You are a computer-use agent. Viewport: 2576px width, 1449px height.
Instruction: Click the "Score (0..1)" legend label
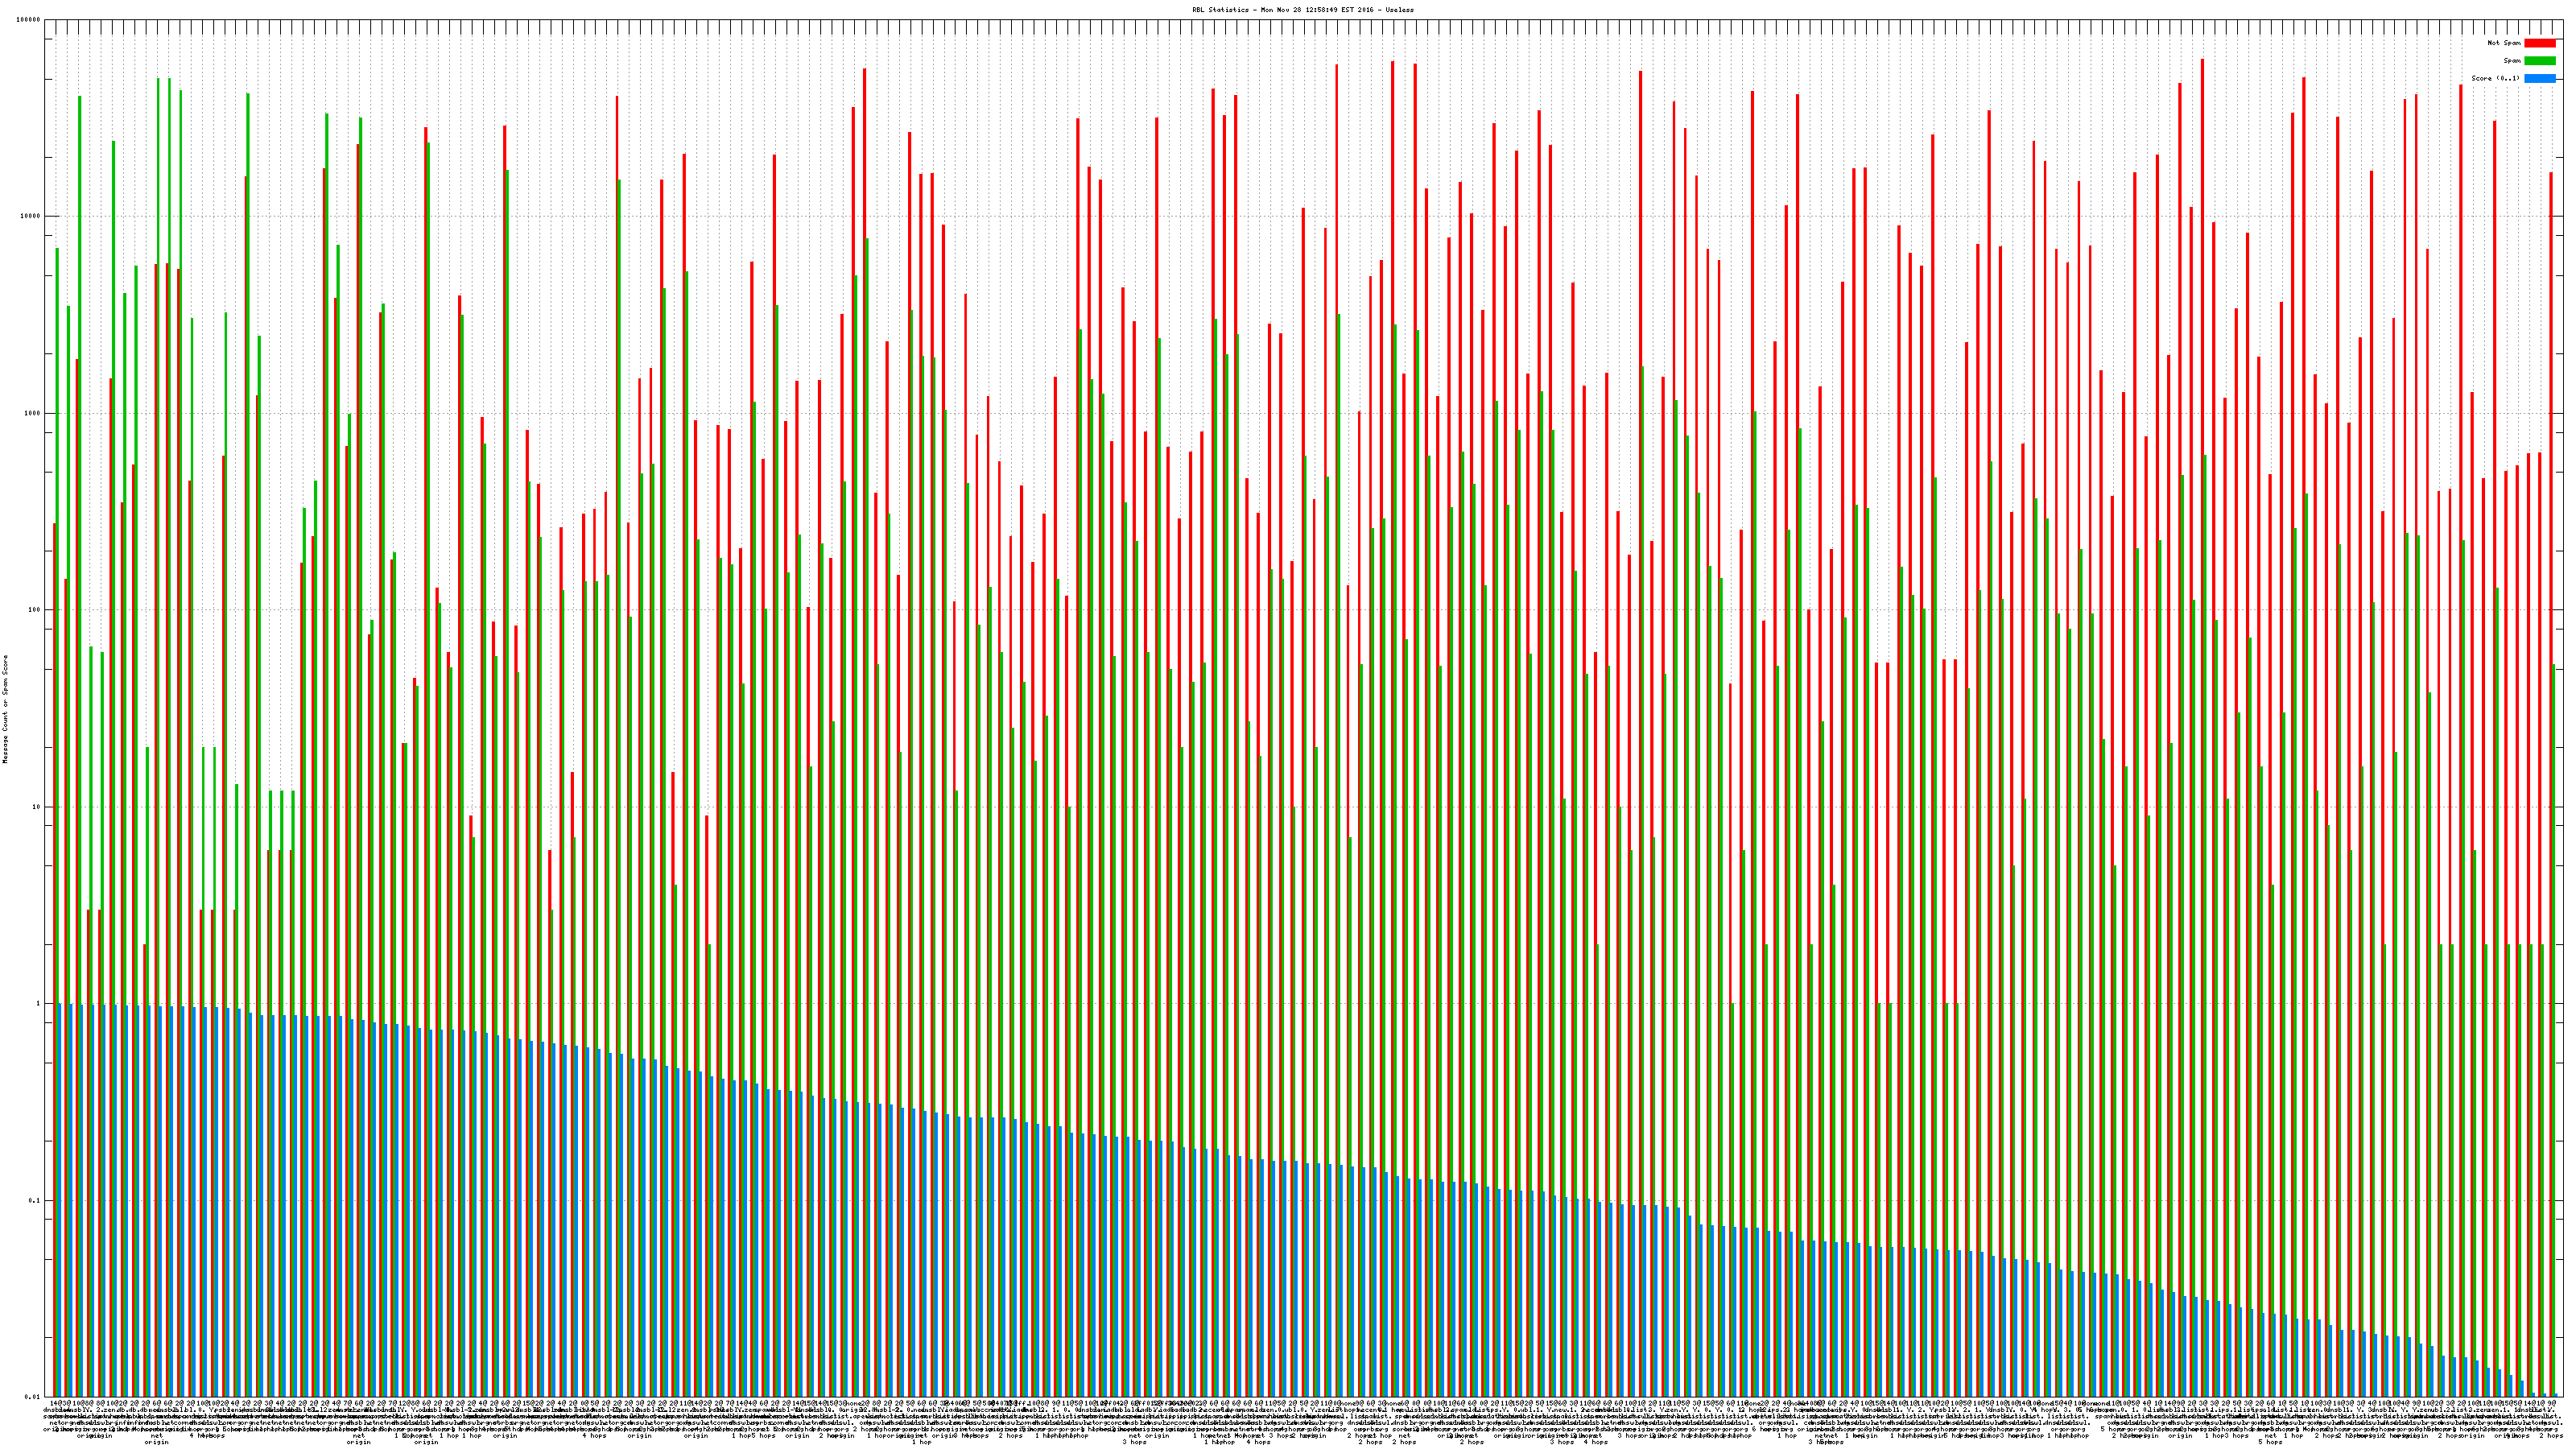point(2495,78)
